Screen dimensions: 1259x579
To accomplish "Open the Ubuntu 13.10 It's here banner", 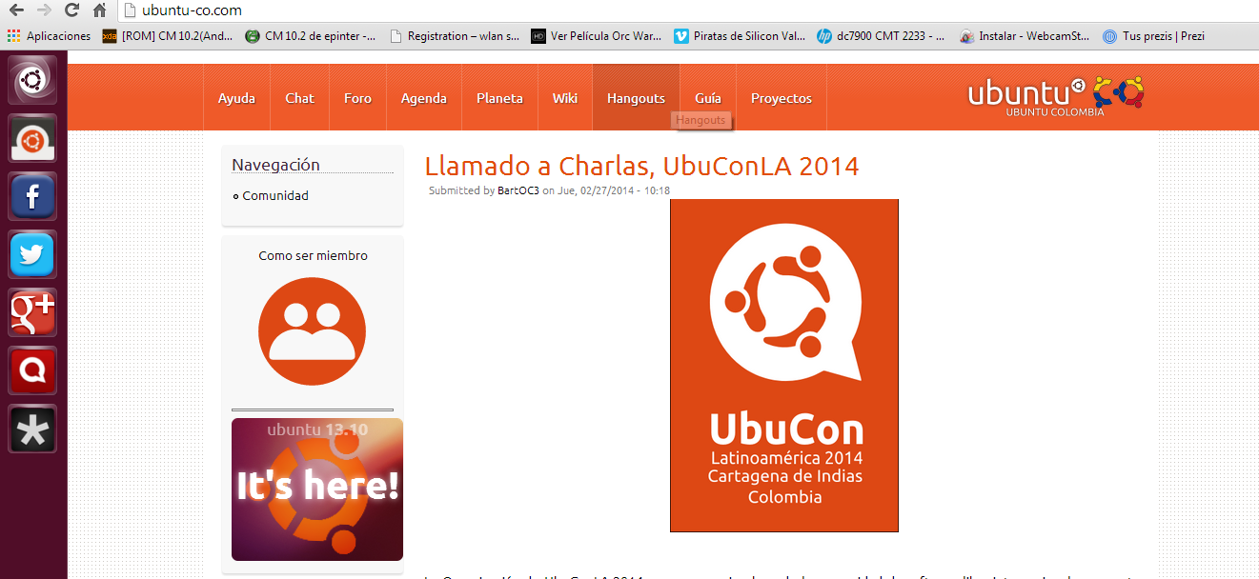I will [x=317, y=489].
